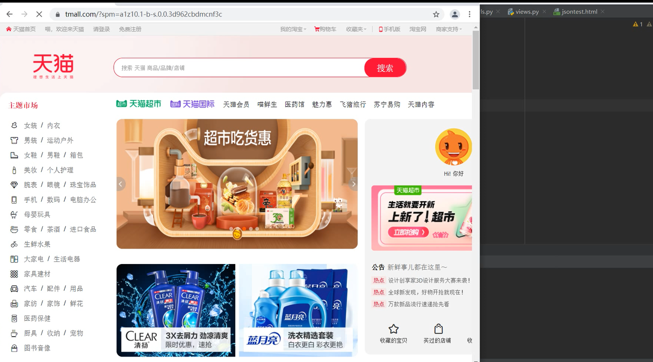
Task: Open the 蓝月亮 laundry detergent promo
Action: coord(298,310)
